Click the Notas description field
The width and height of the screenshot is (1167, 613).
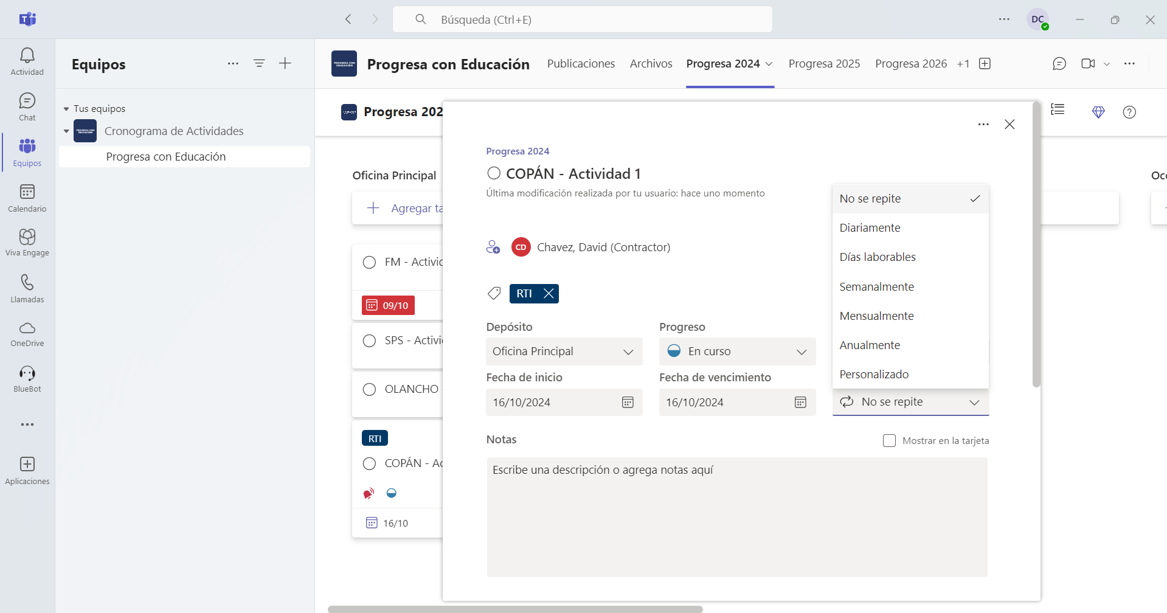point(737,517)
